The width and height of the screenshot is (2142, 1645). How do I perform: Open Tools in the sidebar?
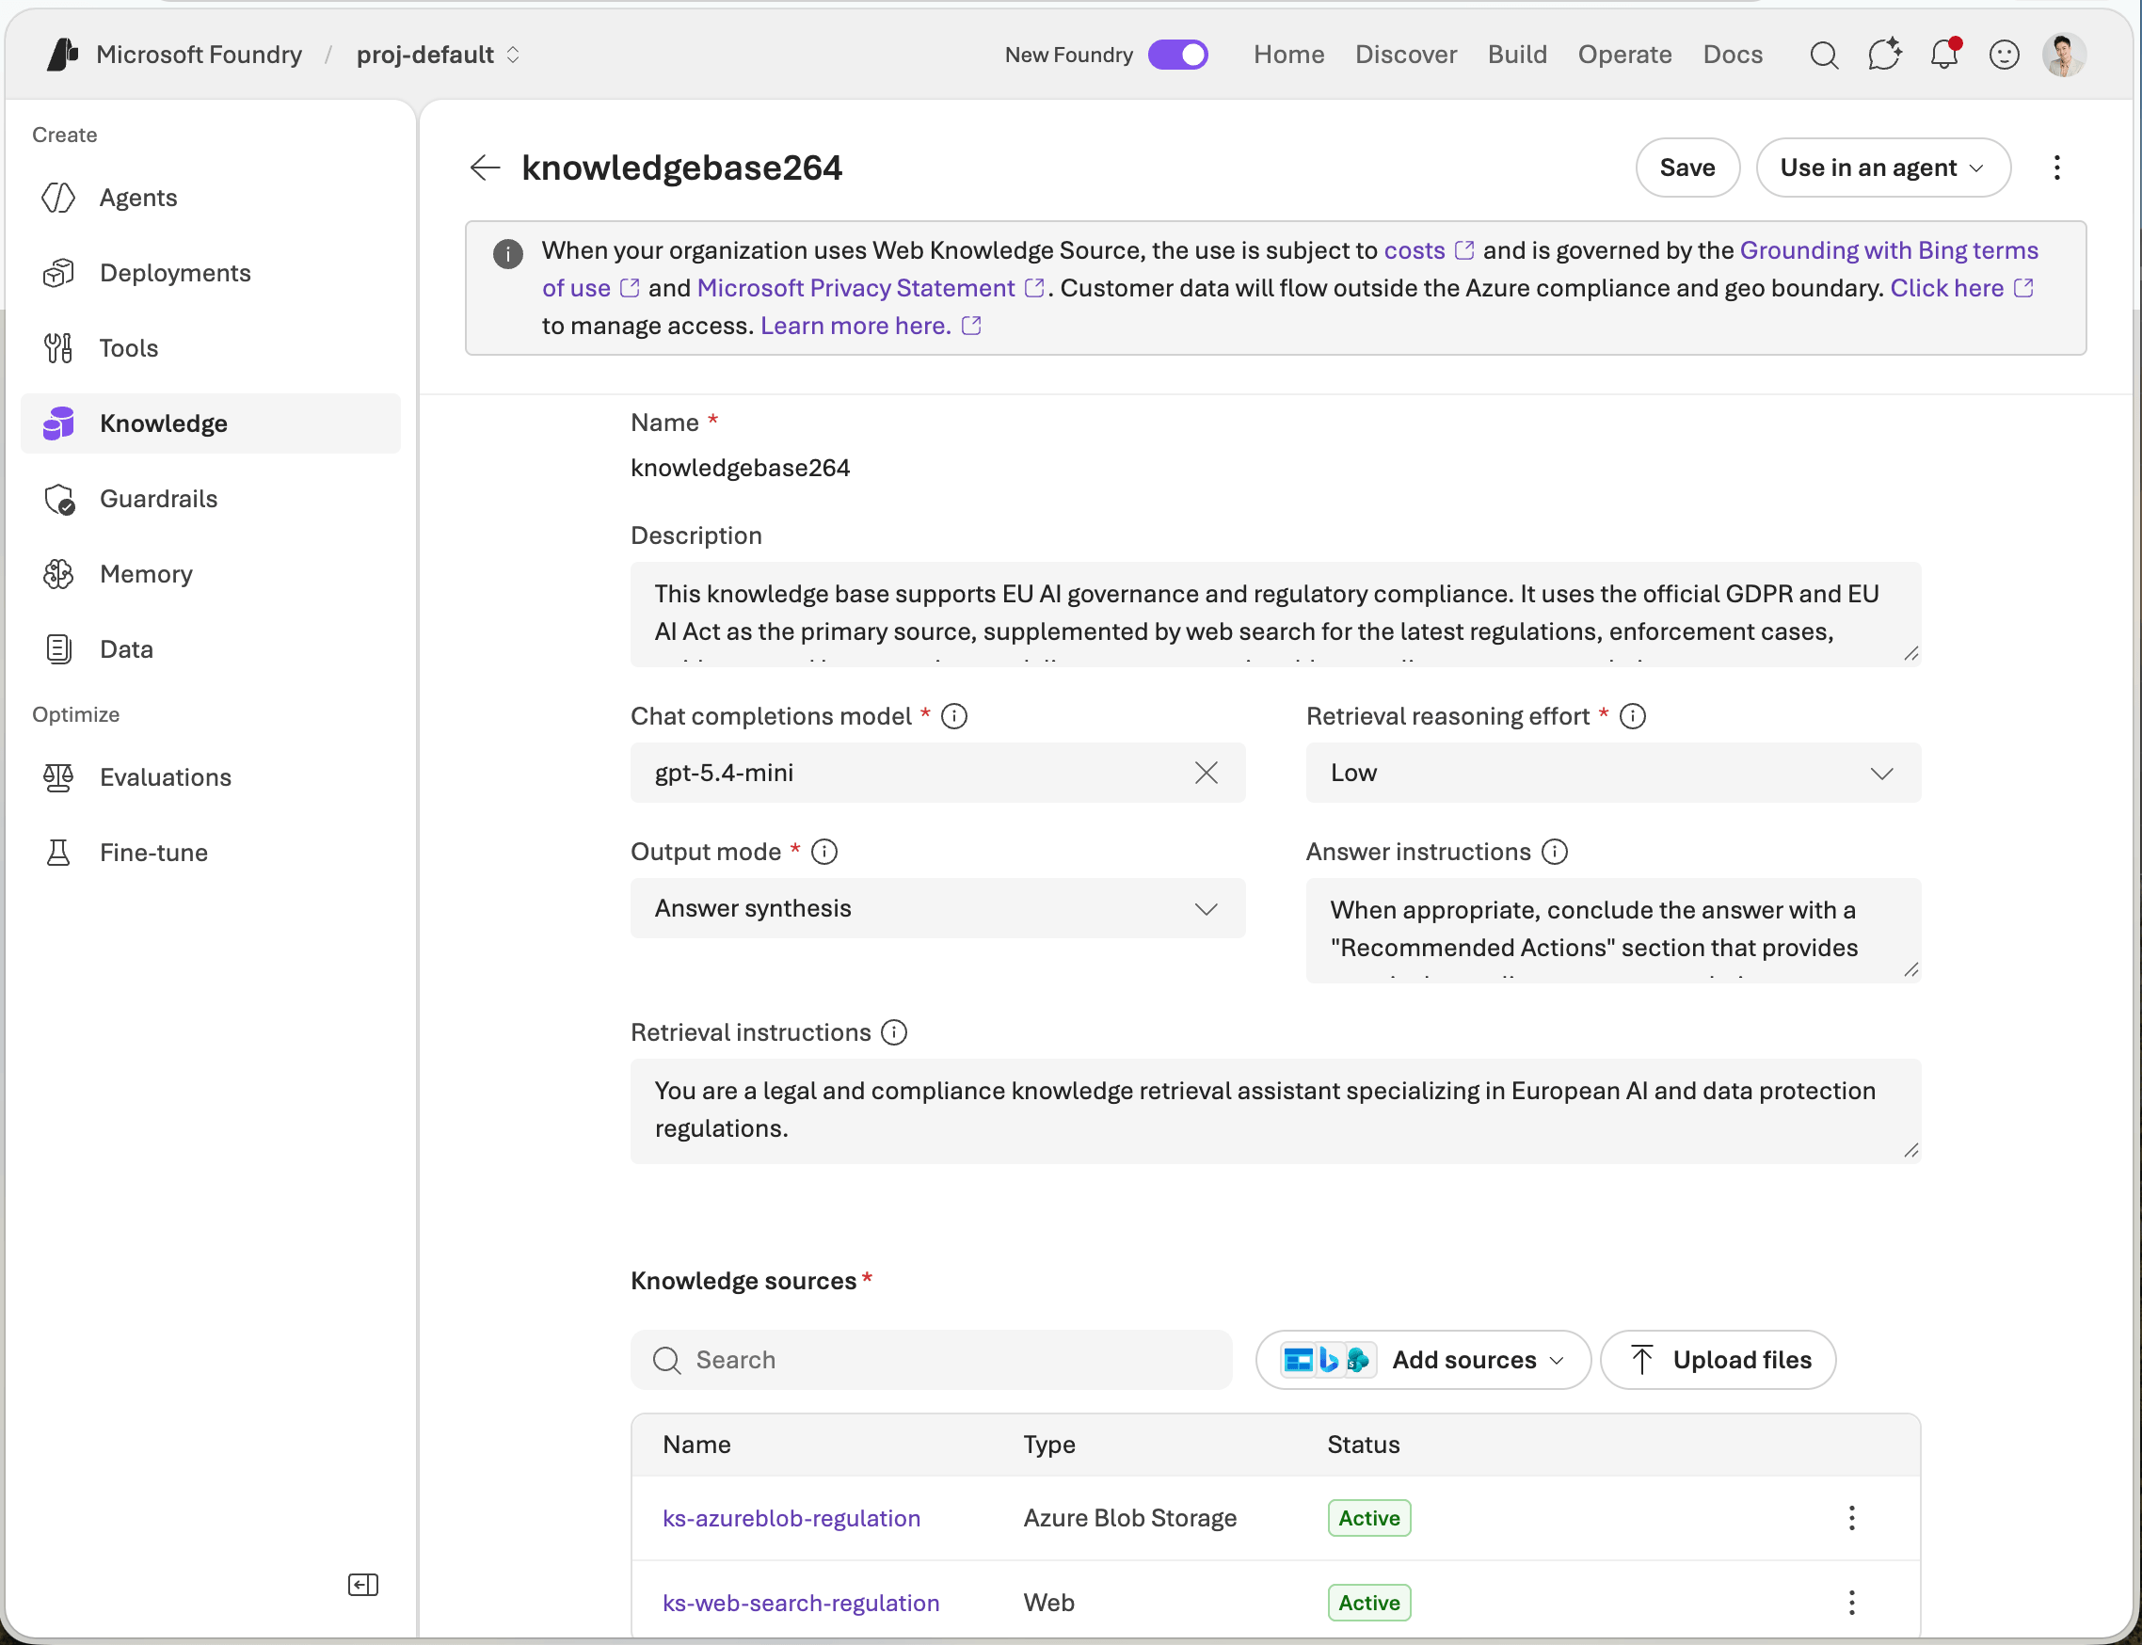pyautogui.click(x=211, y=348)
